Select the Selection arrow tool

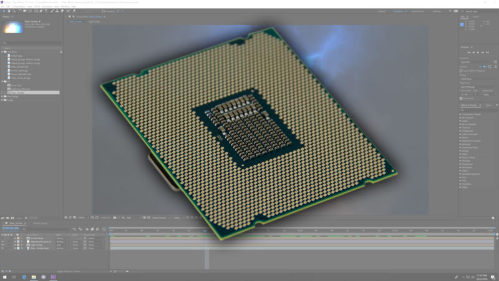point(3,11)
